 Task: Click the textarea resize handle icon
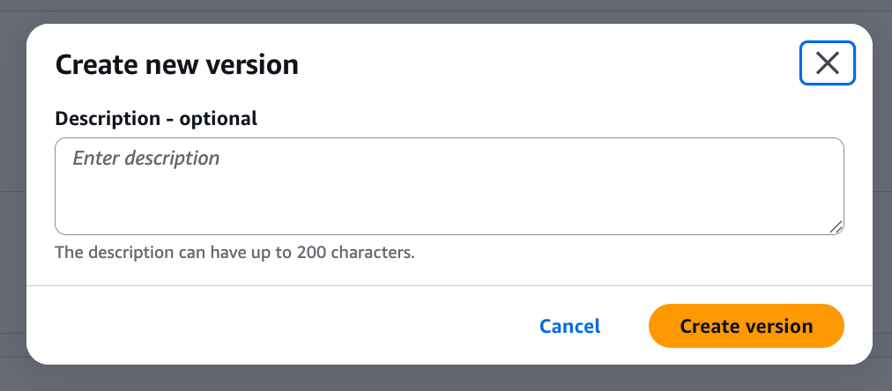pos(836,227)
